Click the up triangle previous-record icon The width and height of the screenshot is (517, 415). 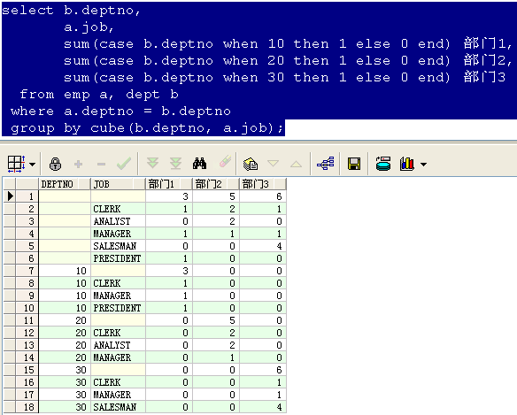(296, 164)
